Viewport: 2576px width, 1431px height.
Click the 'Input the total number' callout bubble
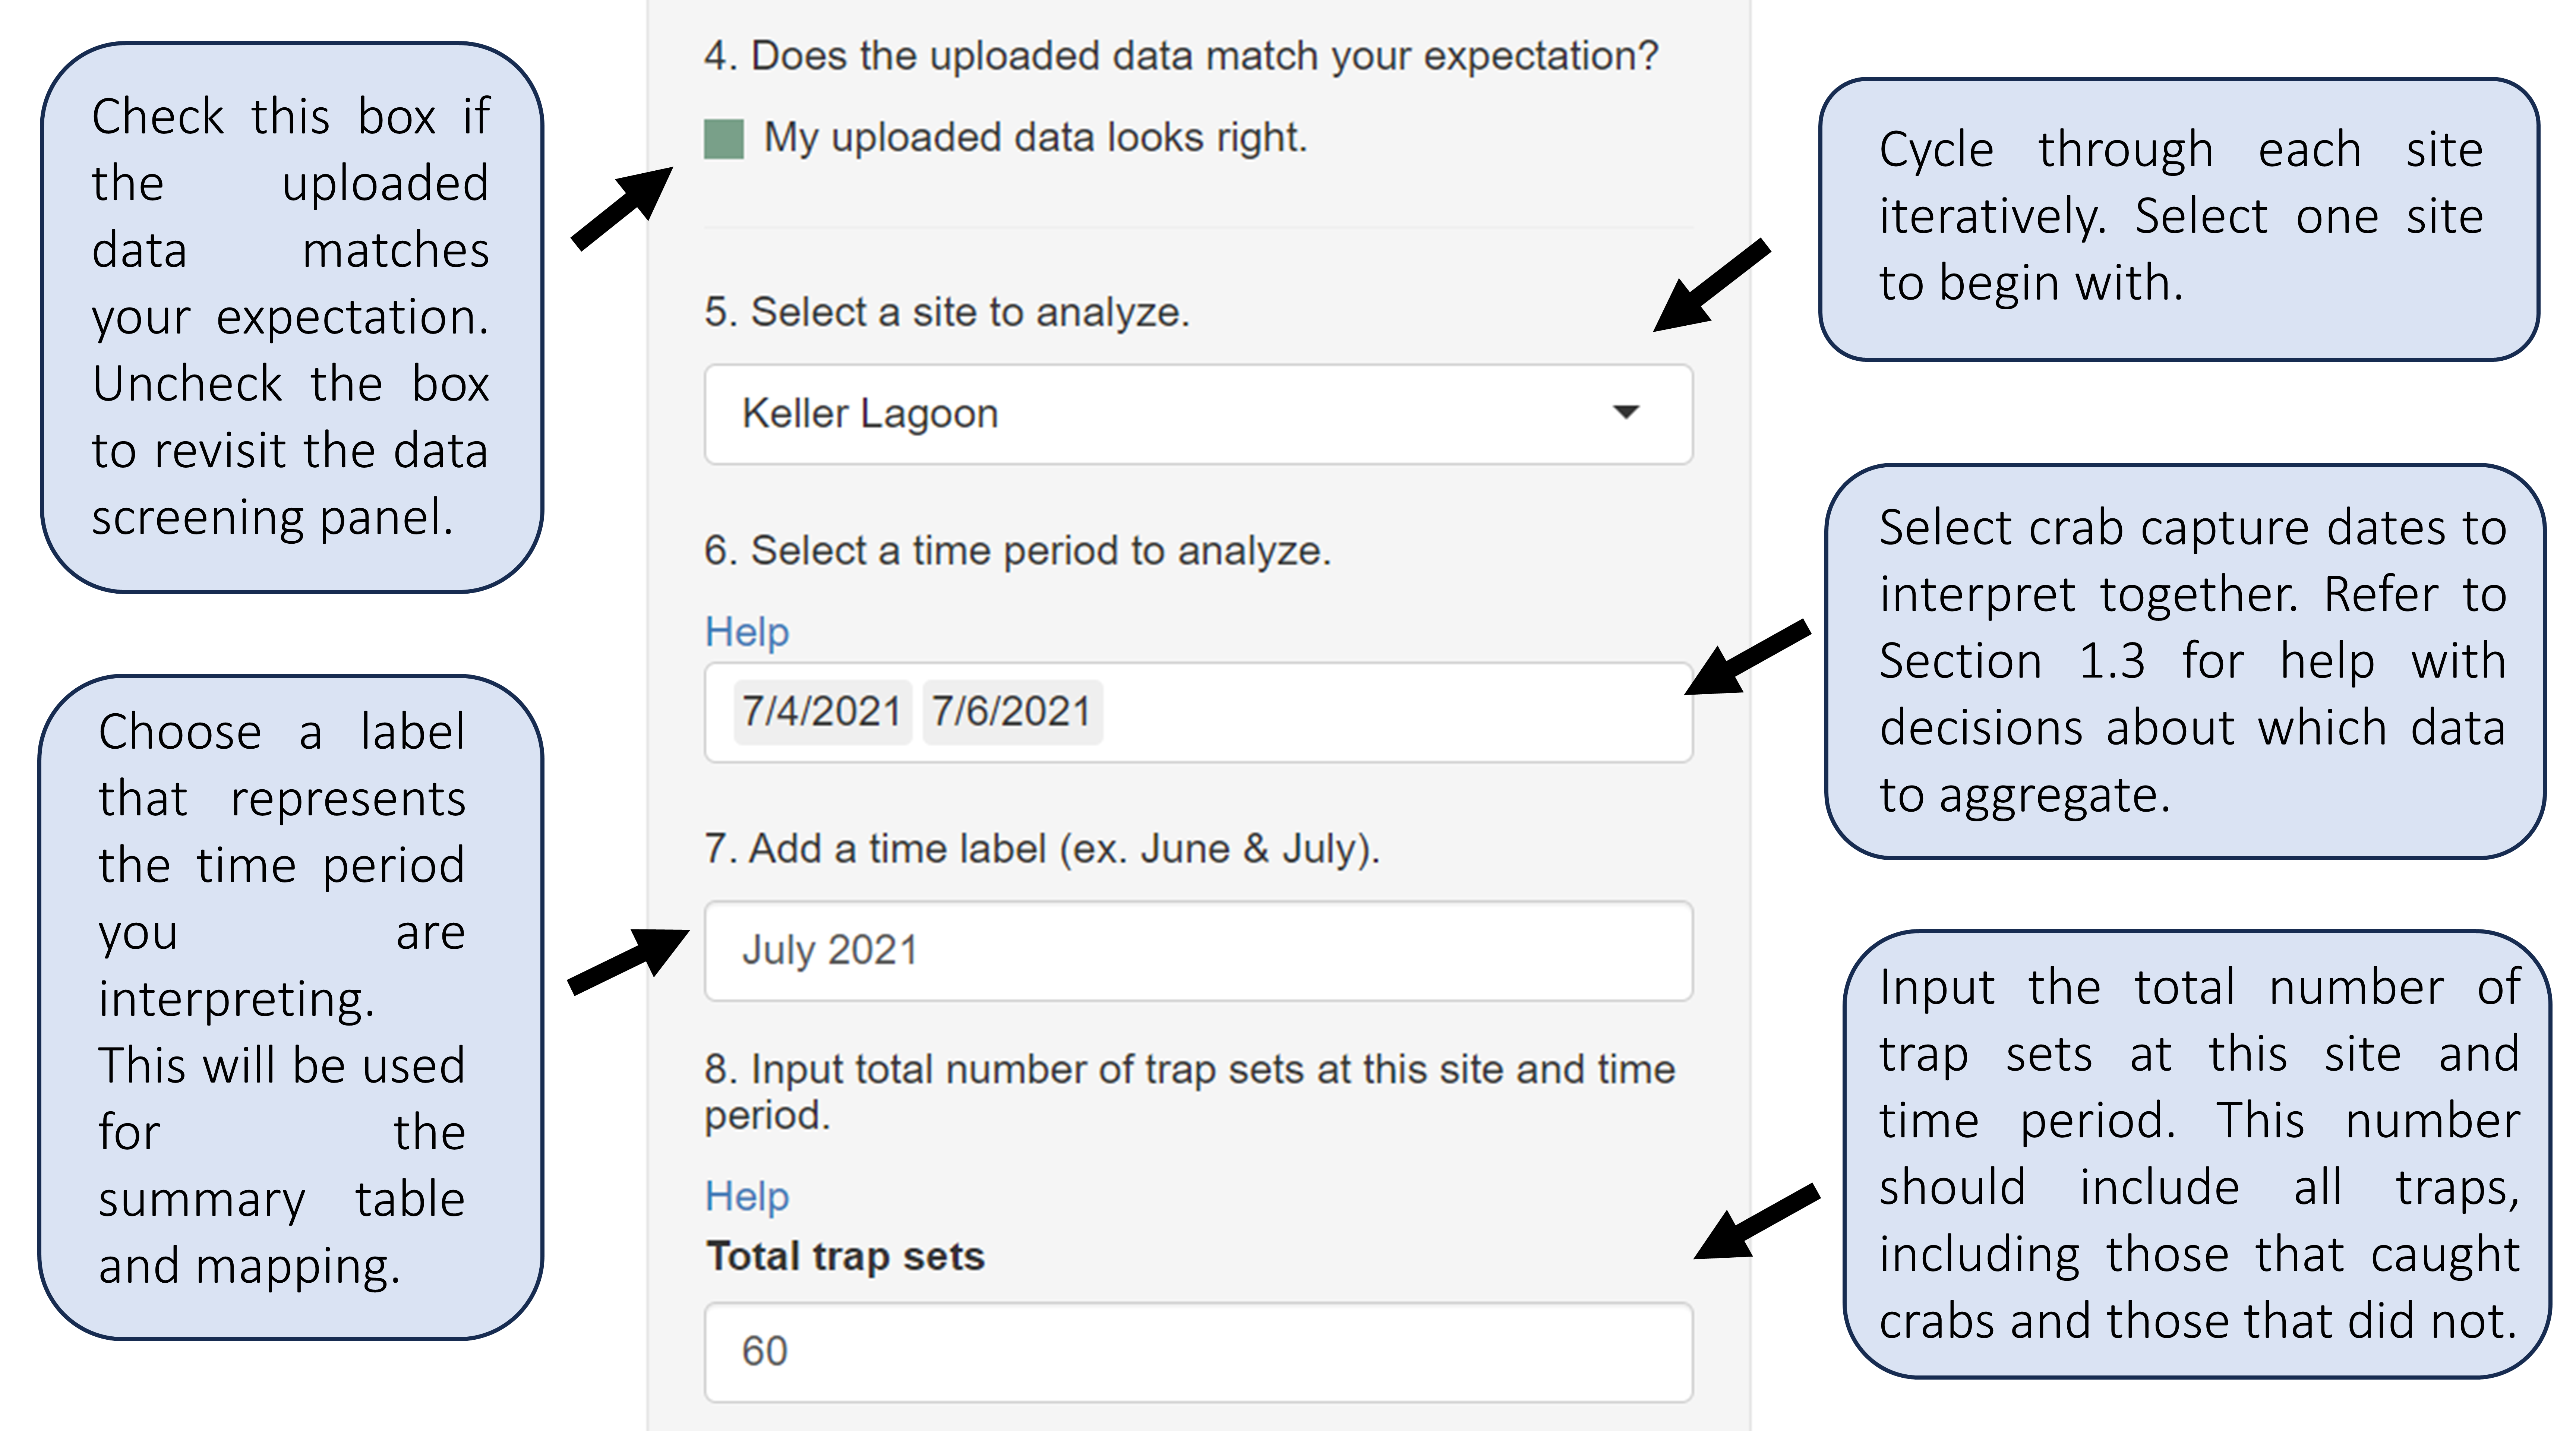[x=2196, y=1154]
